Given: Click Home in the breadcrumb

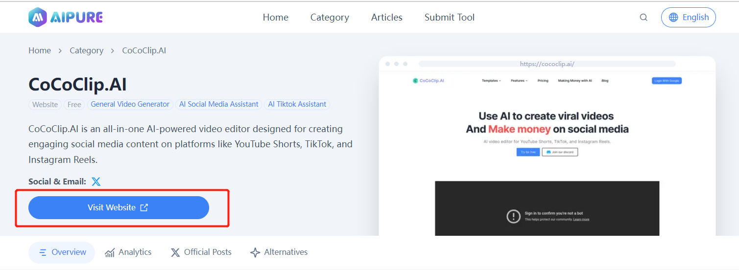Looking at the screenshot, I should (x=40, y=50).
